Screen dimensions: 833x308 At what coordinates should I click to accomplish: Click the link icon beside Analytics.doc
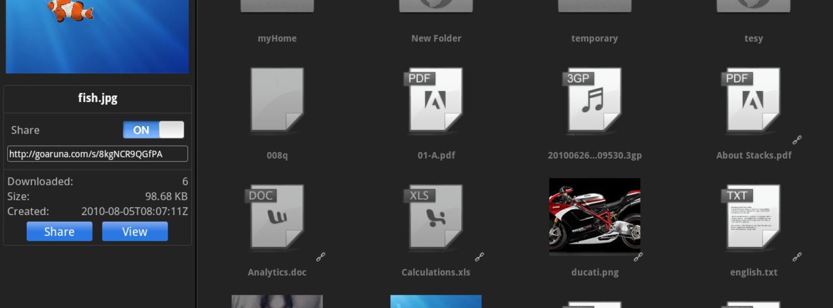pos(320,257)
